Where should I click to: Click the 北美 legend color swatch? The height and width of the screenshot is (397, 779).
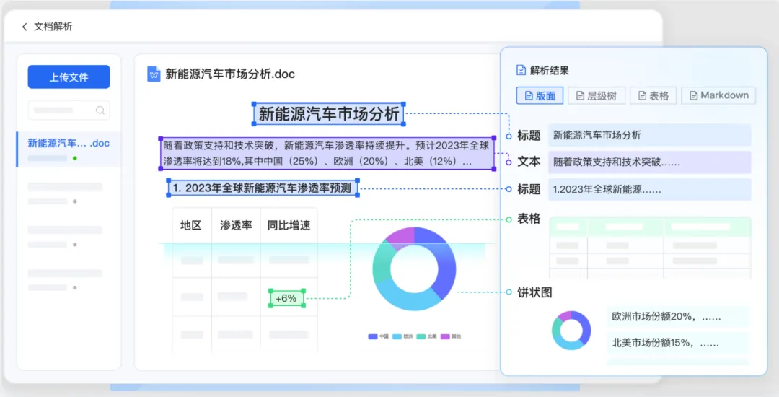[x=421, y=336]
